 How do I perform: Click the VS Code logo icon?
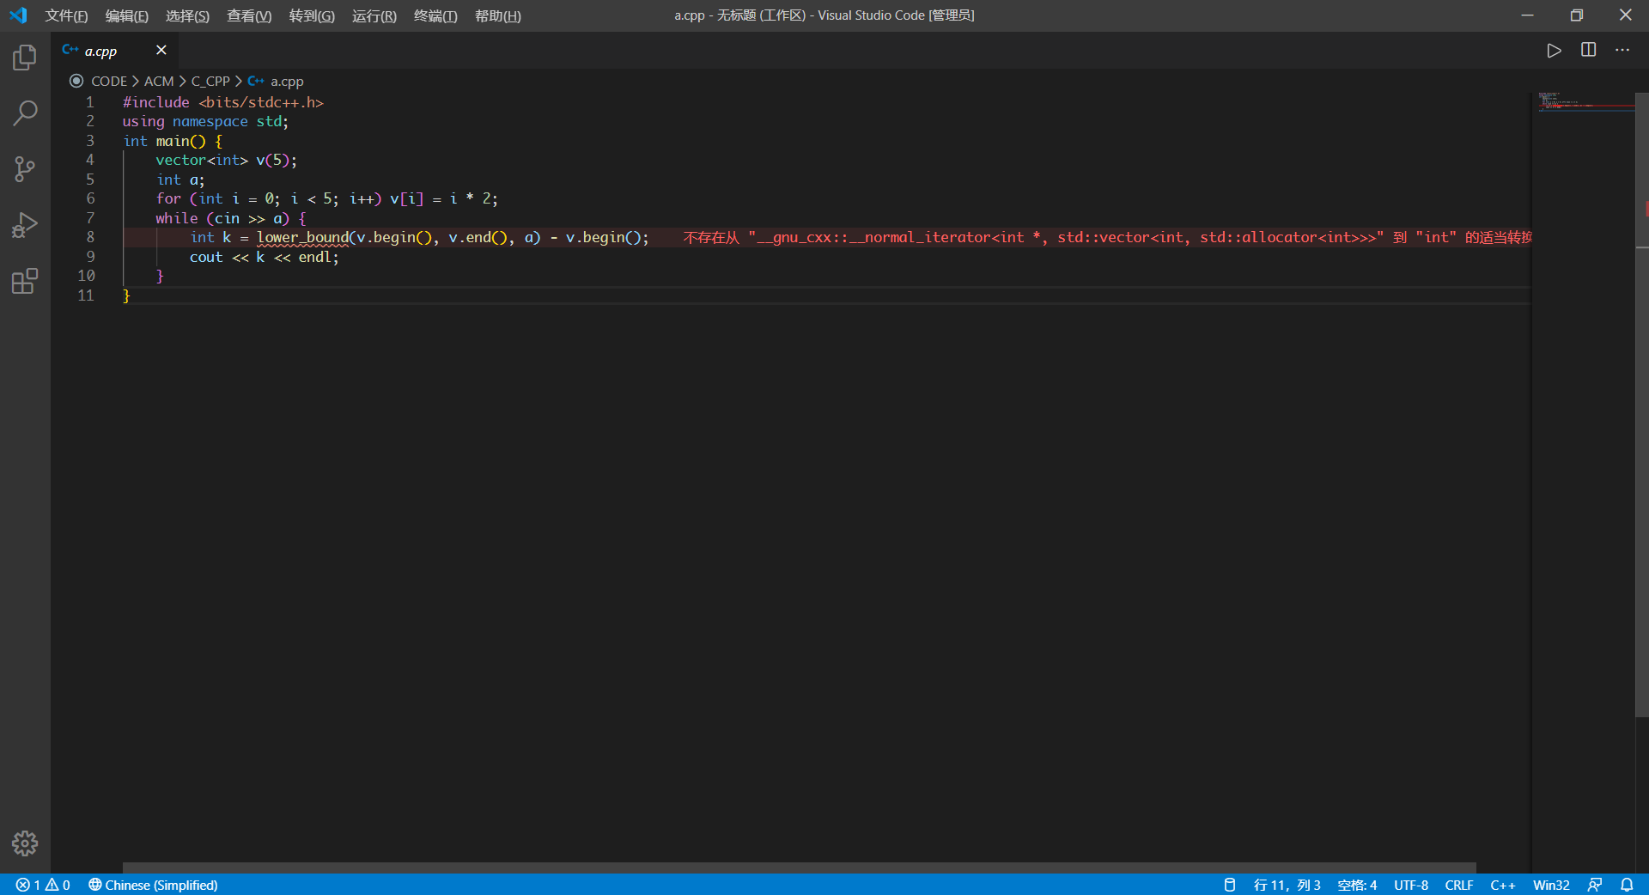[x=18, y=15]
